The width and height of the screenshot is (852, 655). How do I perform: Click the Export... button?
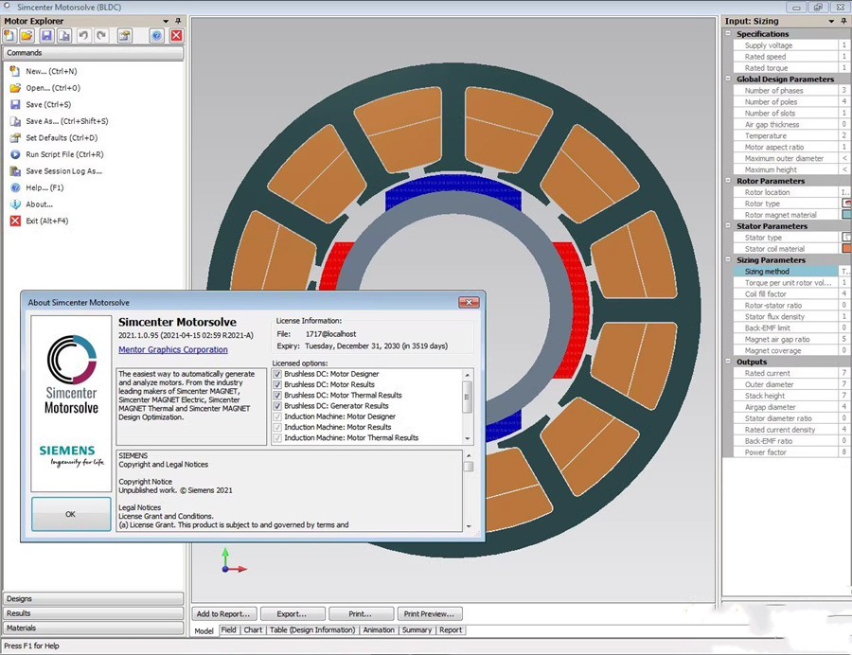(293, 613)
